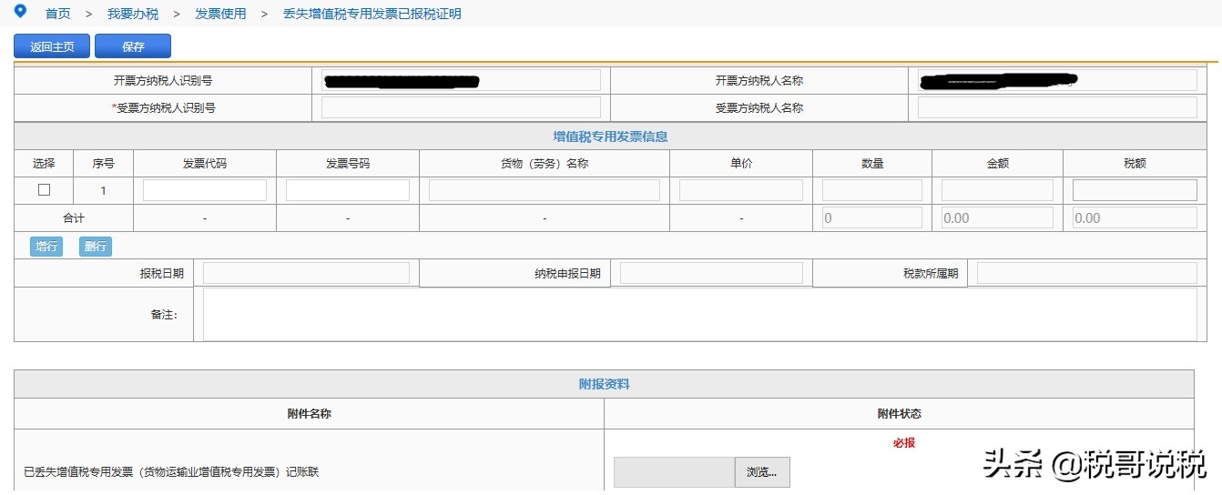The width and height of the screenshot is (1222, 495).
Task: Click 税额 input in row 1
Action: (1135, 190)
